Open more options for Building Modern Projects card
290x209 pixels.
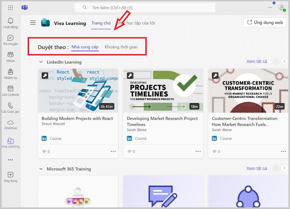pyautogui.click(x=113, y=151)
